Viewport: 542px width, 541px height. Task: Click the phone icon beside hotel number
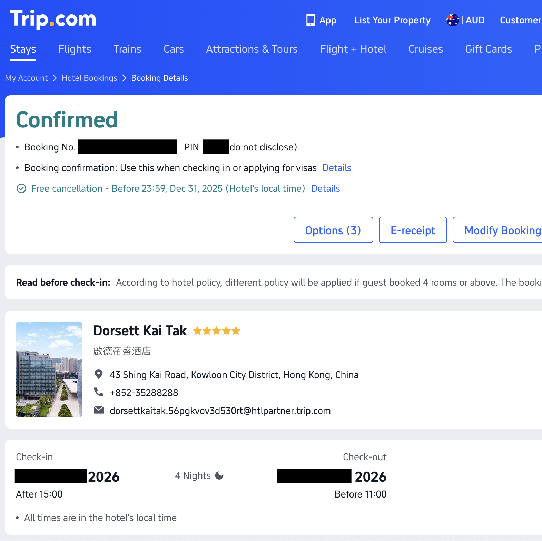(x=98, y=392)
